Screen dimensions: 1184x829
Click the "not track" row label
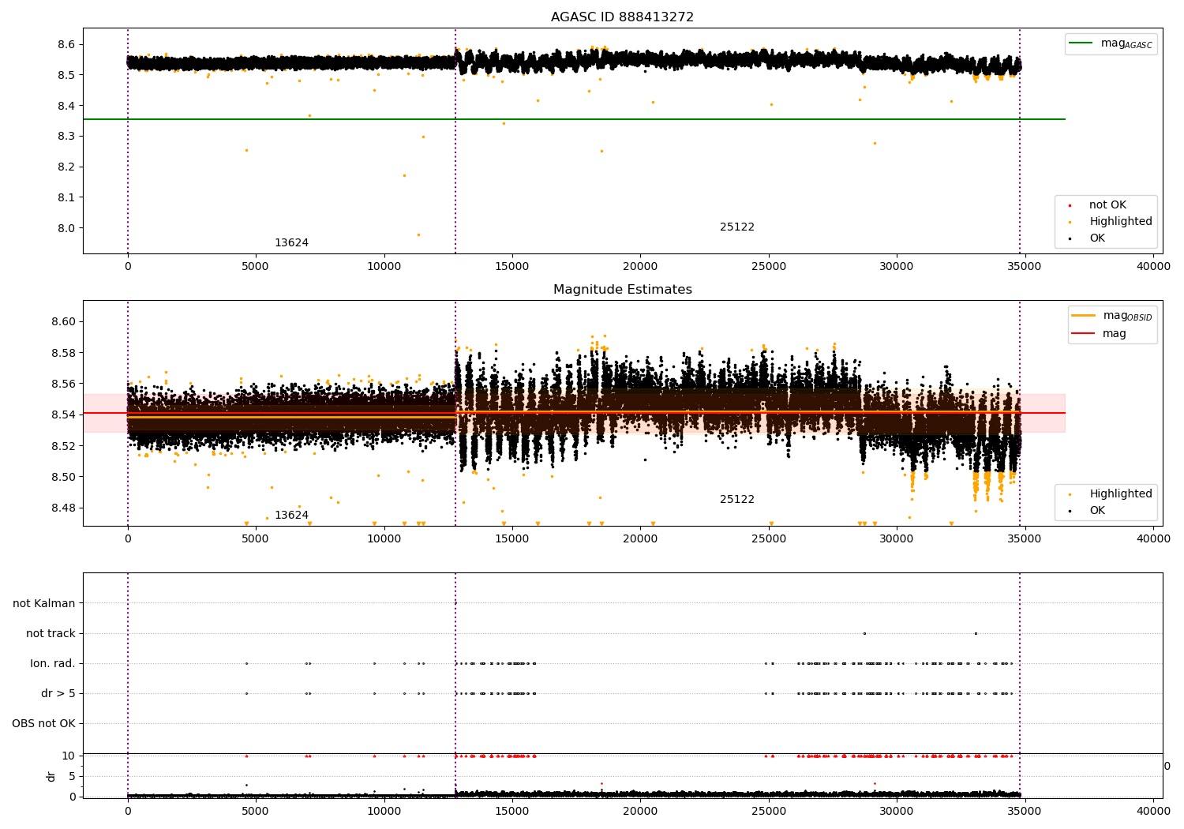coord(51,634)
